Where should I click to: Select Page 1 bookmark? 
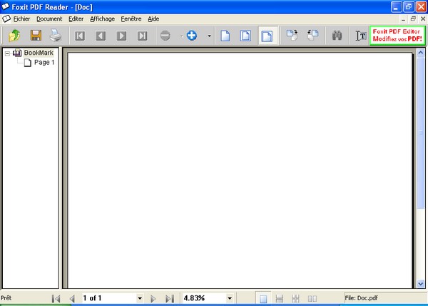point(44,63)
